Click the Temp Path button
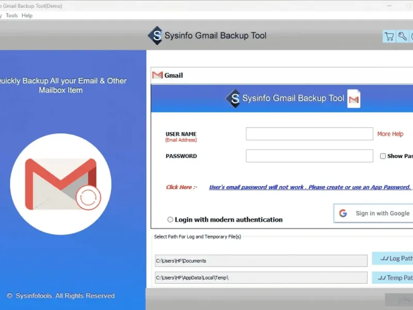 pos(392,277)
